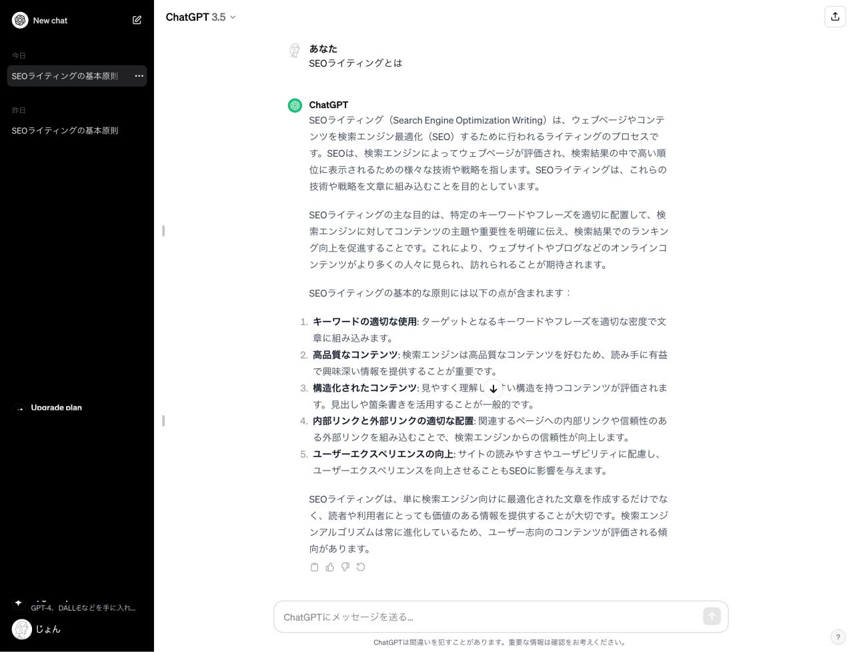Click the user avatar beside あなた
The height and width of the screenshot is (652, 853).
point(295,50)
